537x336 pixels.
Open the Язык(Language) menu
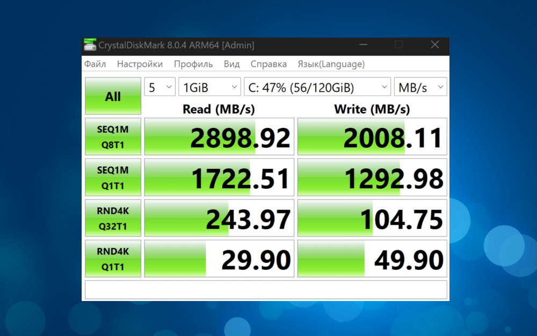pos(331,64)
